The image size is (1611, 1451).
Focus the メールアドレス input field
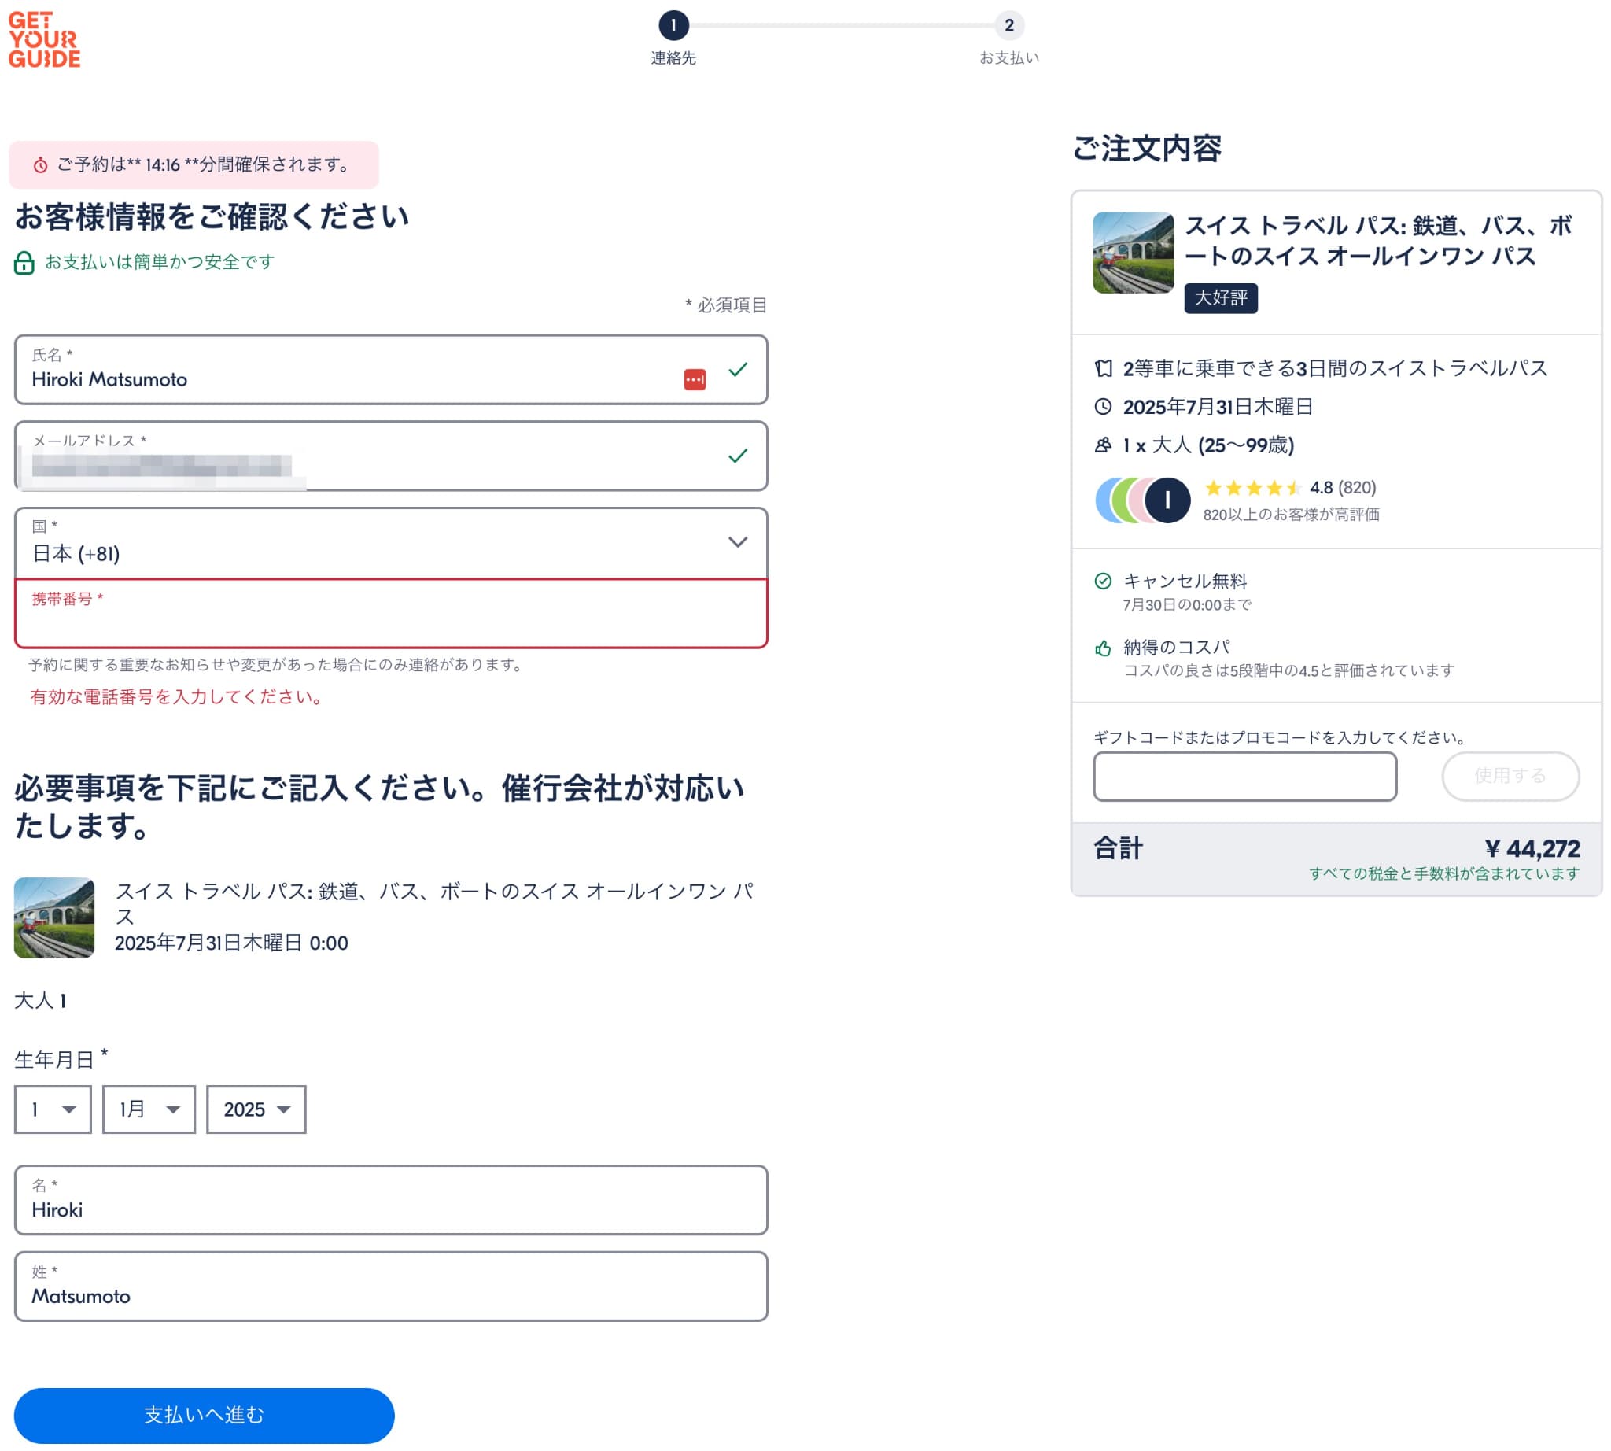coord(391,456)
